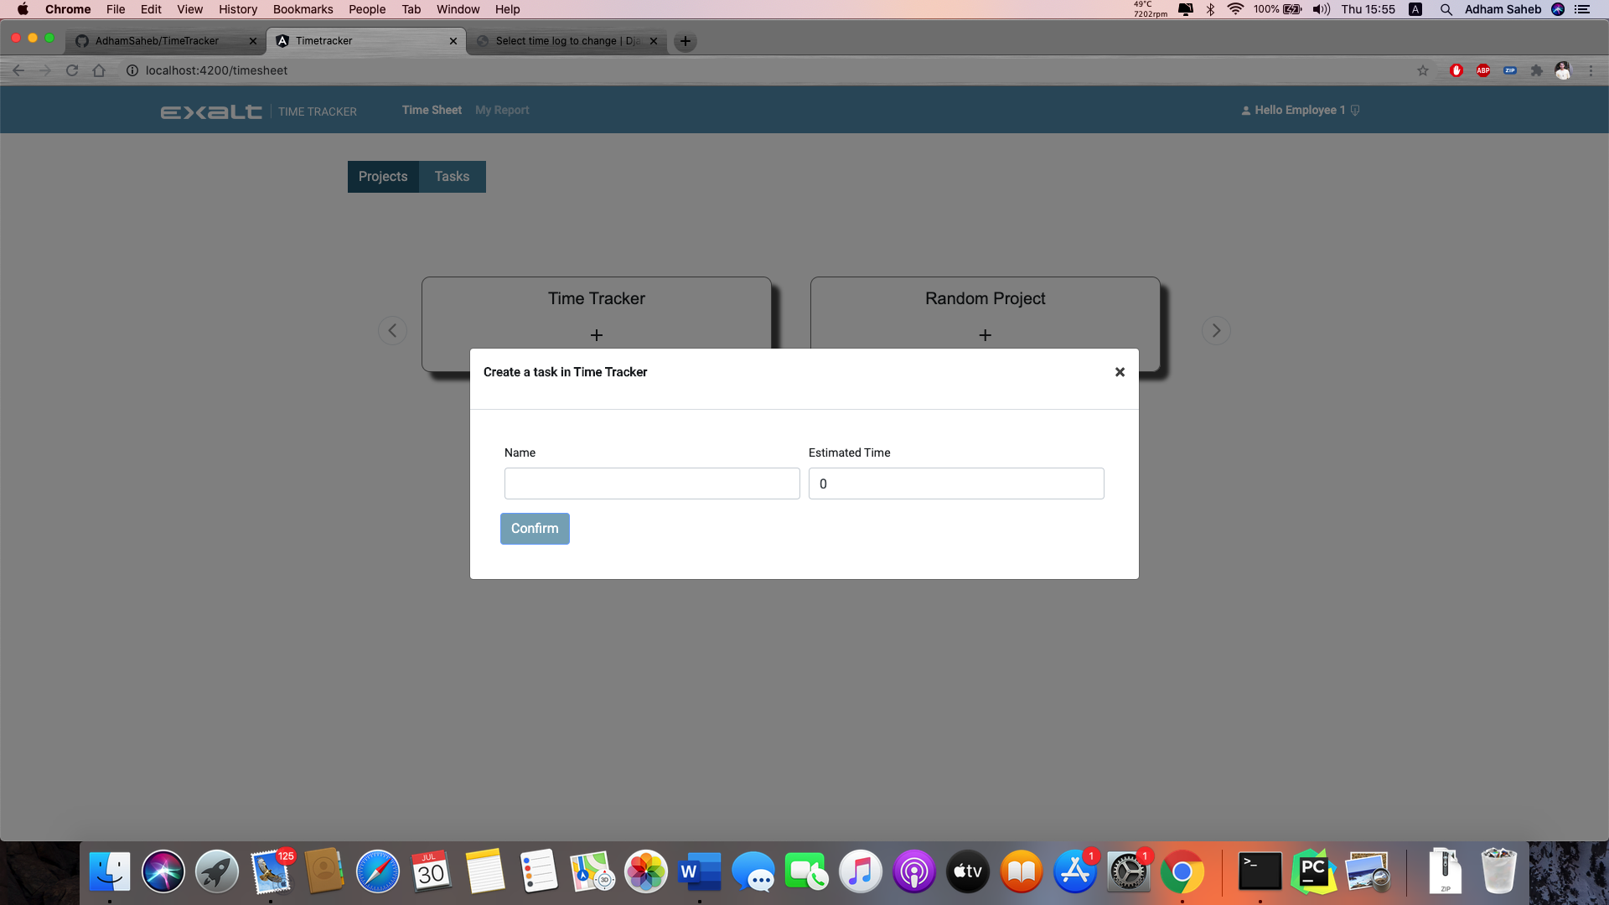The height and width of the screenshot is (905, 1609).
Task: Add a task to Random Project
Action: click(986, 335)
